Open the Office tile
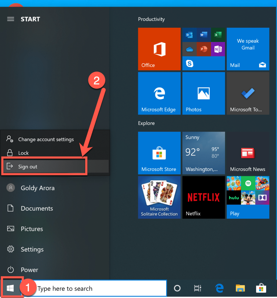 pyautogui.click(x=159, y=49)
